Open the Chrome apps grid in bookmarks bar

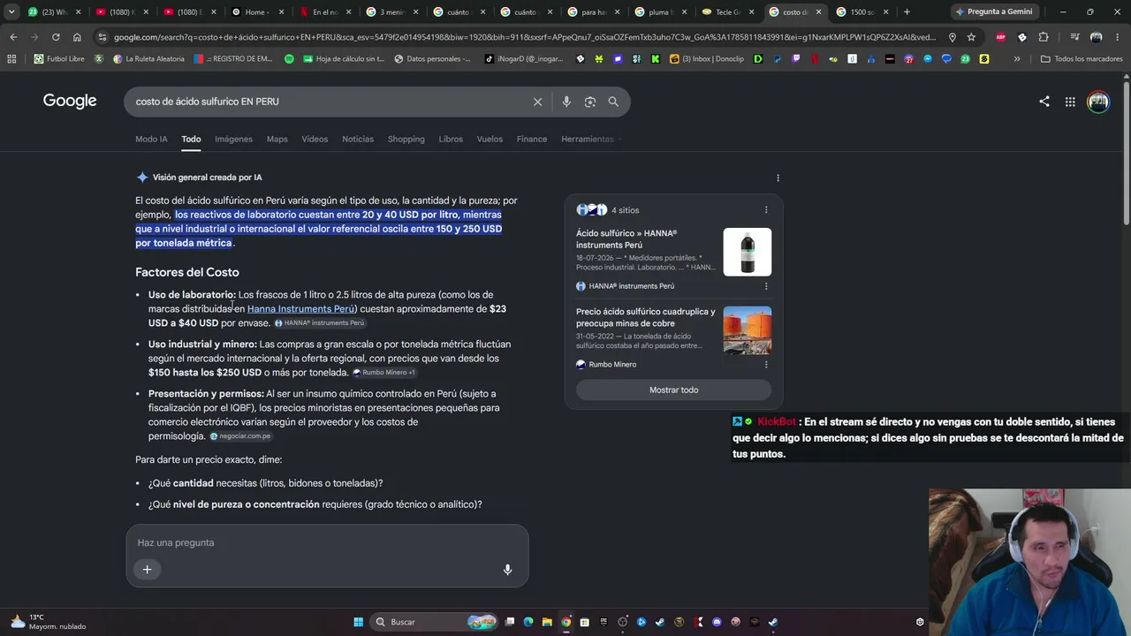pyautogui.click(x=11, y=58)
